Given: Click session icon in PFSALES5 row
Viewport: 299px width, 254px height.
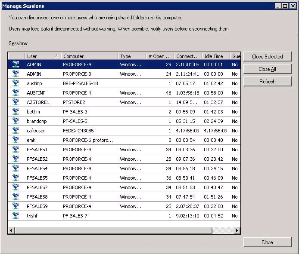Looking at the screenshot, I should tap(16, 177).
